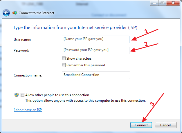182x133 pixels.
Task: Click the back arrow button
Action: click(6, 13)
